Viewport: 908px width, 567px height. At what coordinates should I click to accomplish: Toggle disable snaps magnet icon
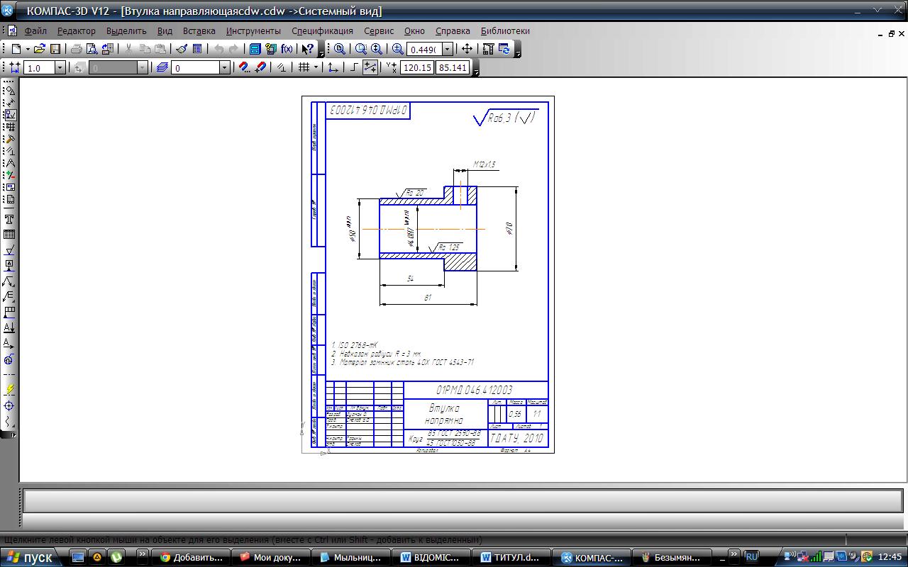pos(260,67)
